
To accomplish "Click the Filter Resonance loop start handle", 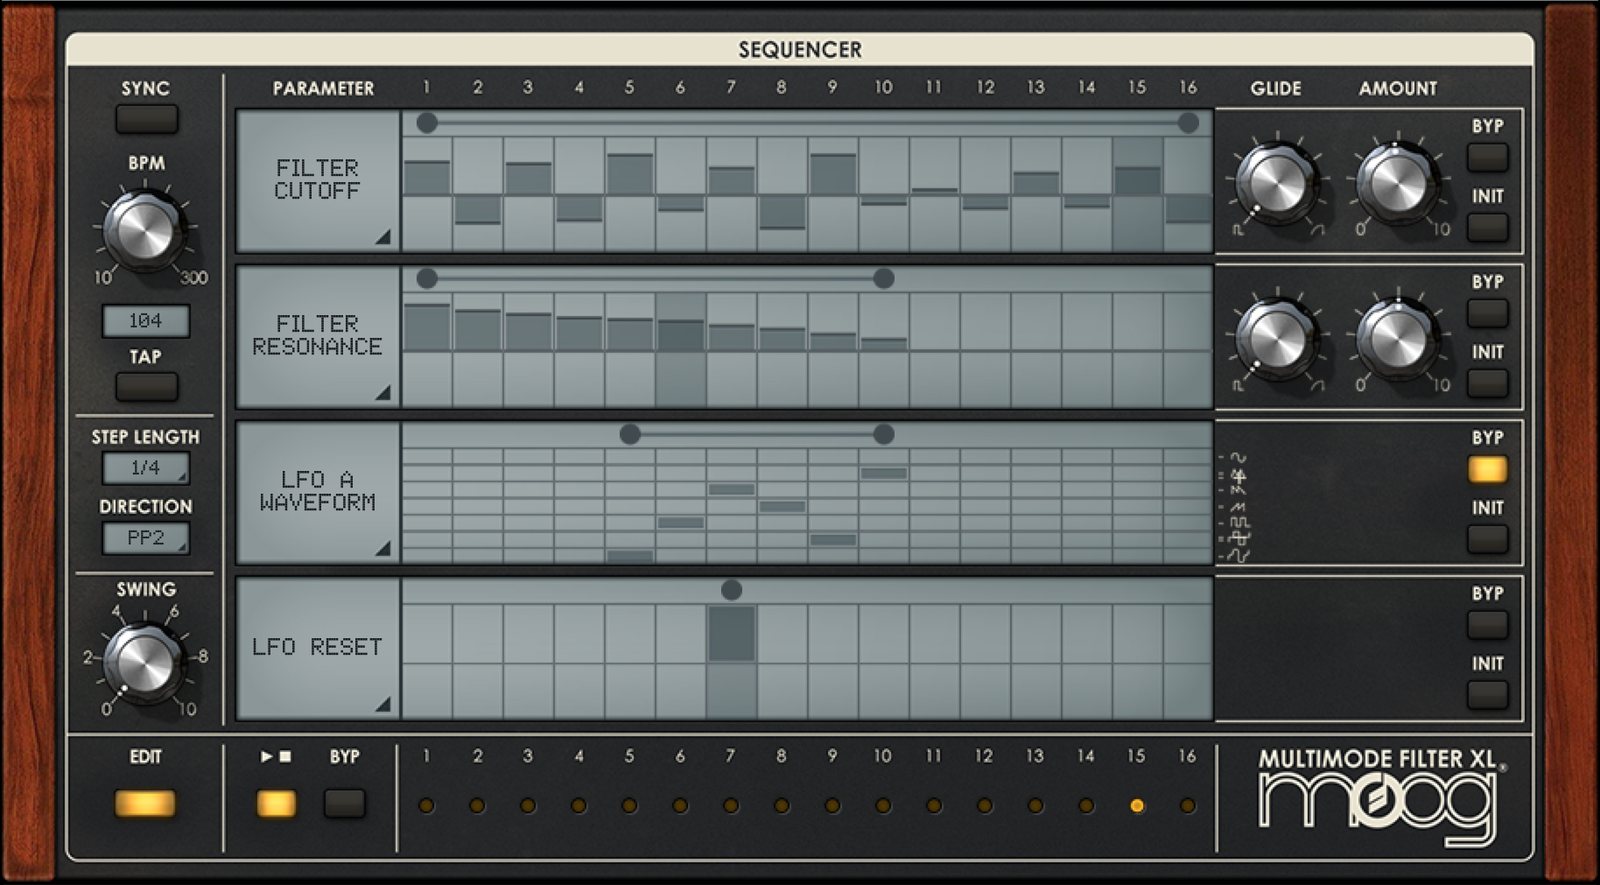I will click(427, 279).
